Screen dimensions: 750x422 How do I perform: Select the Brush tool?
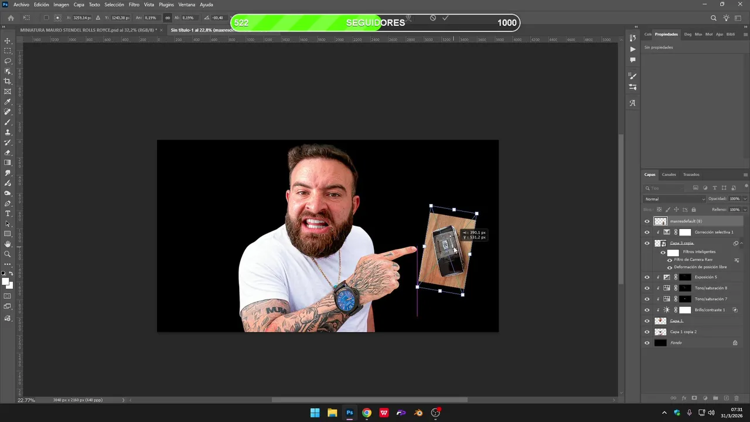(8, 122)
